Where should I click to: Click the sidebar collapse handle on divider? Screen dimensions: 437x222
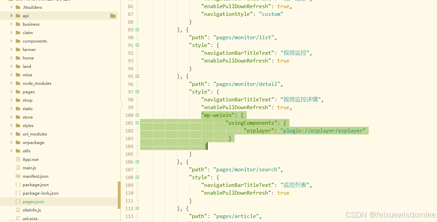(121, 106)
